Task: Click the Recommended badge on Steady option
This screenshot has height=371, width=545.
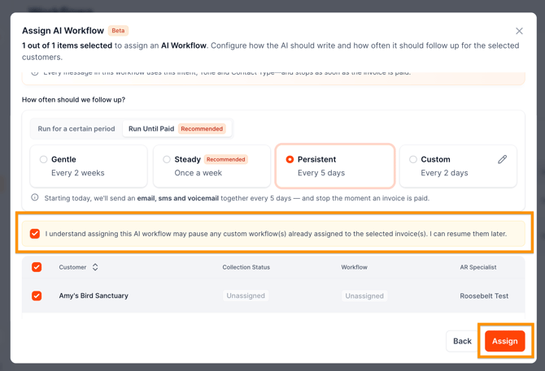Action: [x=225, y=159]
